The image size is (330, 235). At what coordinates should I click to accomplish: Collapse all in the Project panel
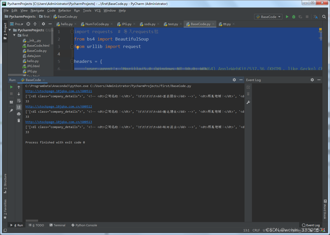tap(35, 24)
